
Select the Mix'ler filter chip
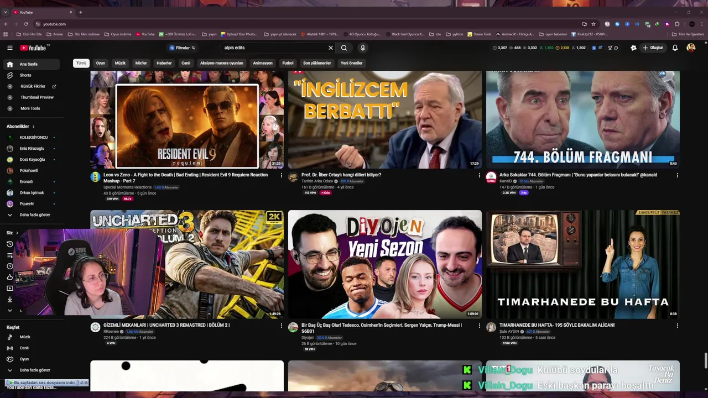click(x=141, y=63)
